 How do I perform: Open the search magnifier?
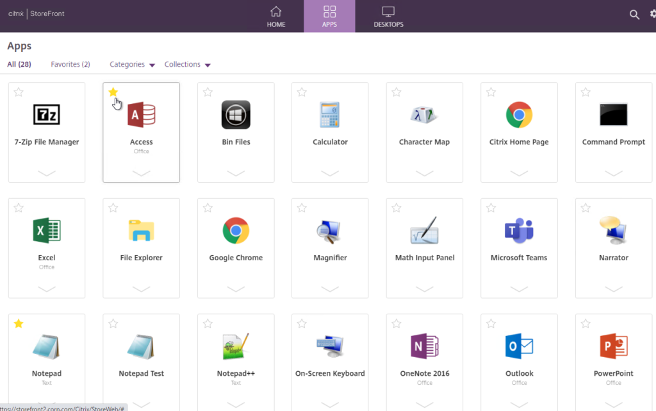pyautogui.click(x=634, y=14)
